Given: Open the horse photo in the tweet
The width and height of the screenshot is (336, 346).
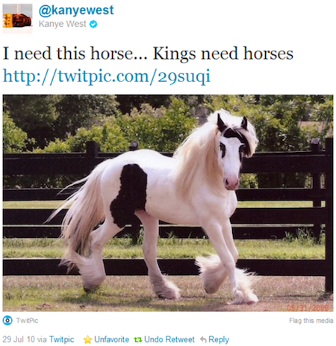Looking at the screenshot, I should (x=168, y=203).
